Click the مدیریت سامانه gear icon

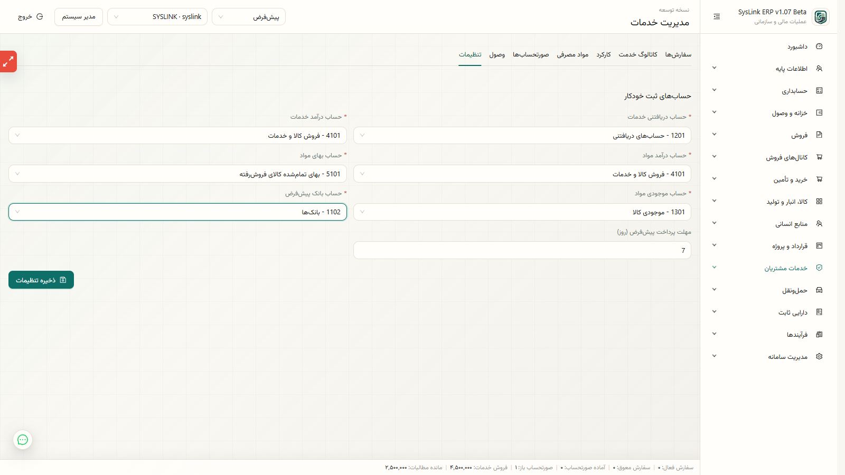click(819, 357)
